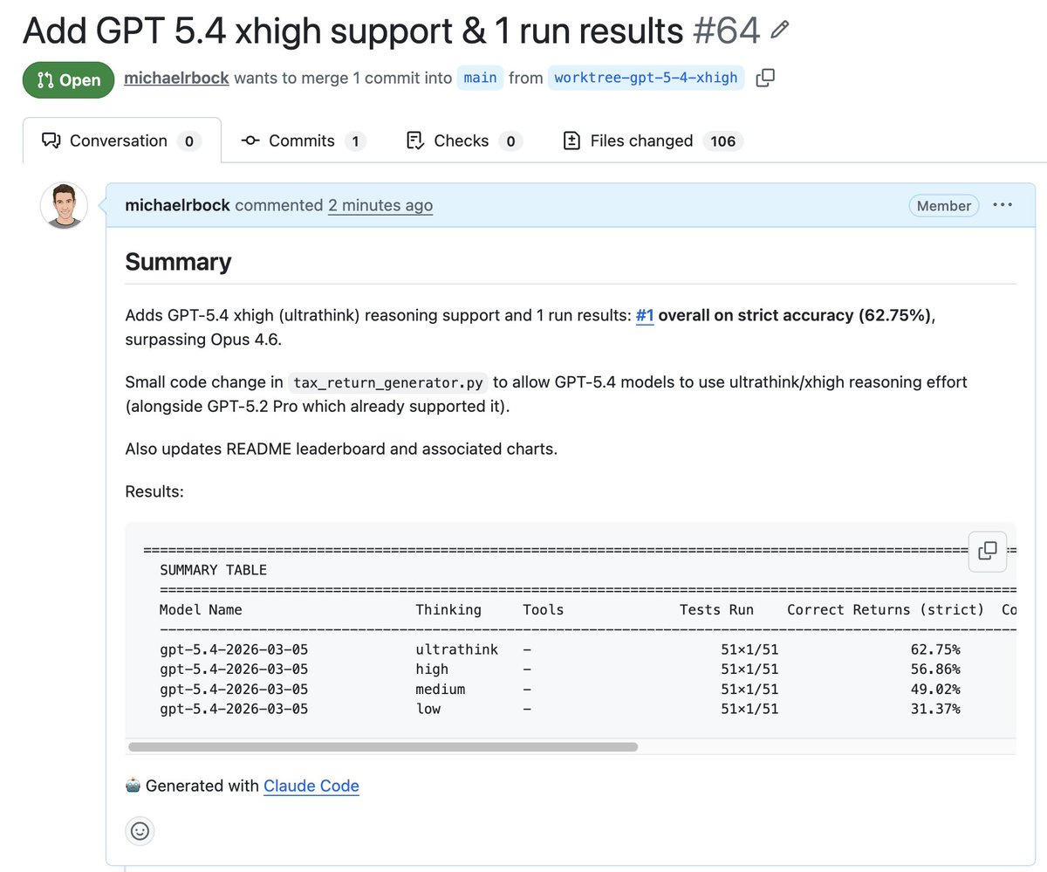Click the 'Model Name' column header
Screen dimensions: 1047x872
(201, 609)
